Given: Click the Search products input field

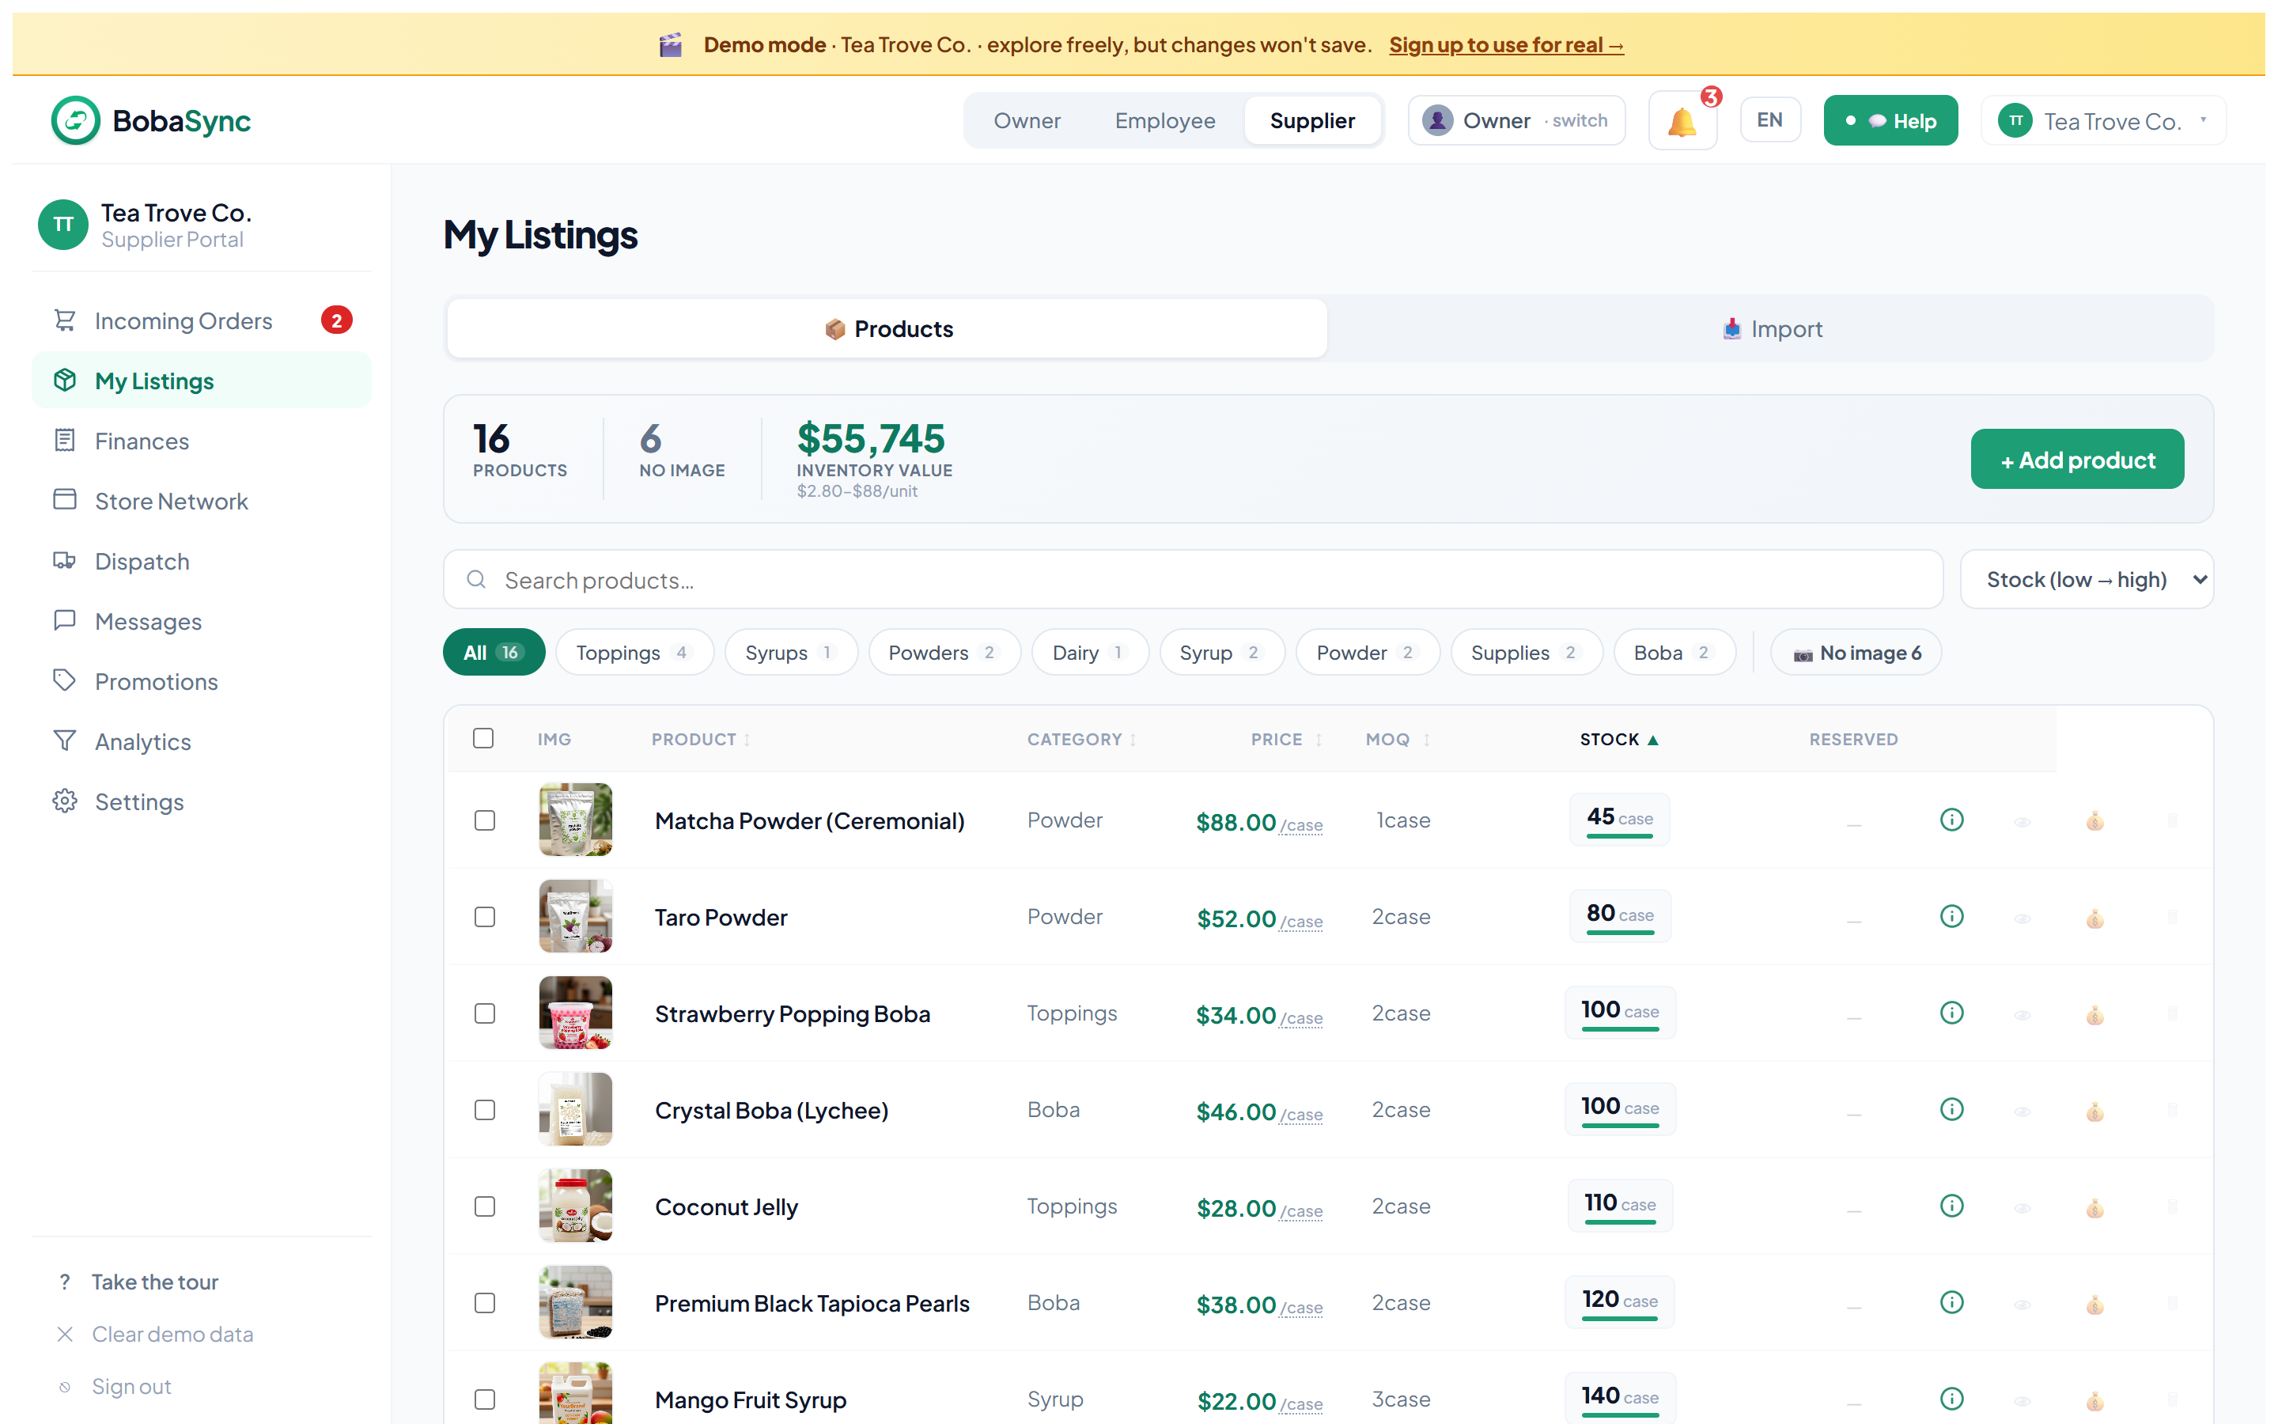Looking at the screenshot, I should point(1193,579).
